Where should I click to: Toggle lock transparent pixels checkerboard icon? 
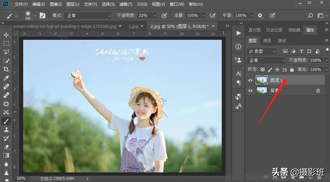[x=262, y=70]
